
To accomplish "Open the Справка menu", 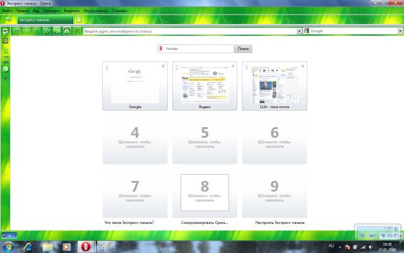I will pos(119,11).
